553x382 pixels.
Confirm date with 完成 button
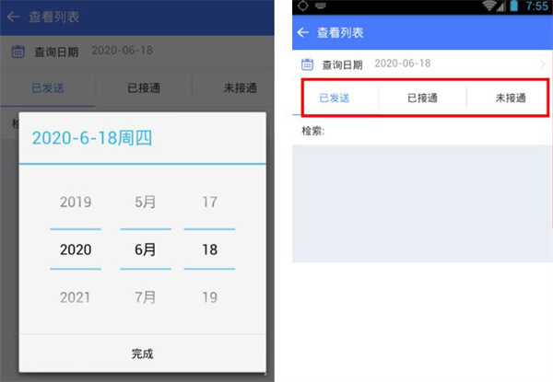[x=143, y=353]
